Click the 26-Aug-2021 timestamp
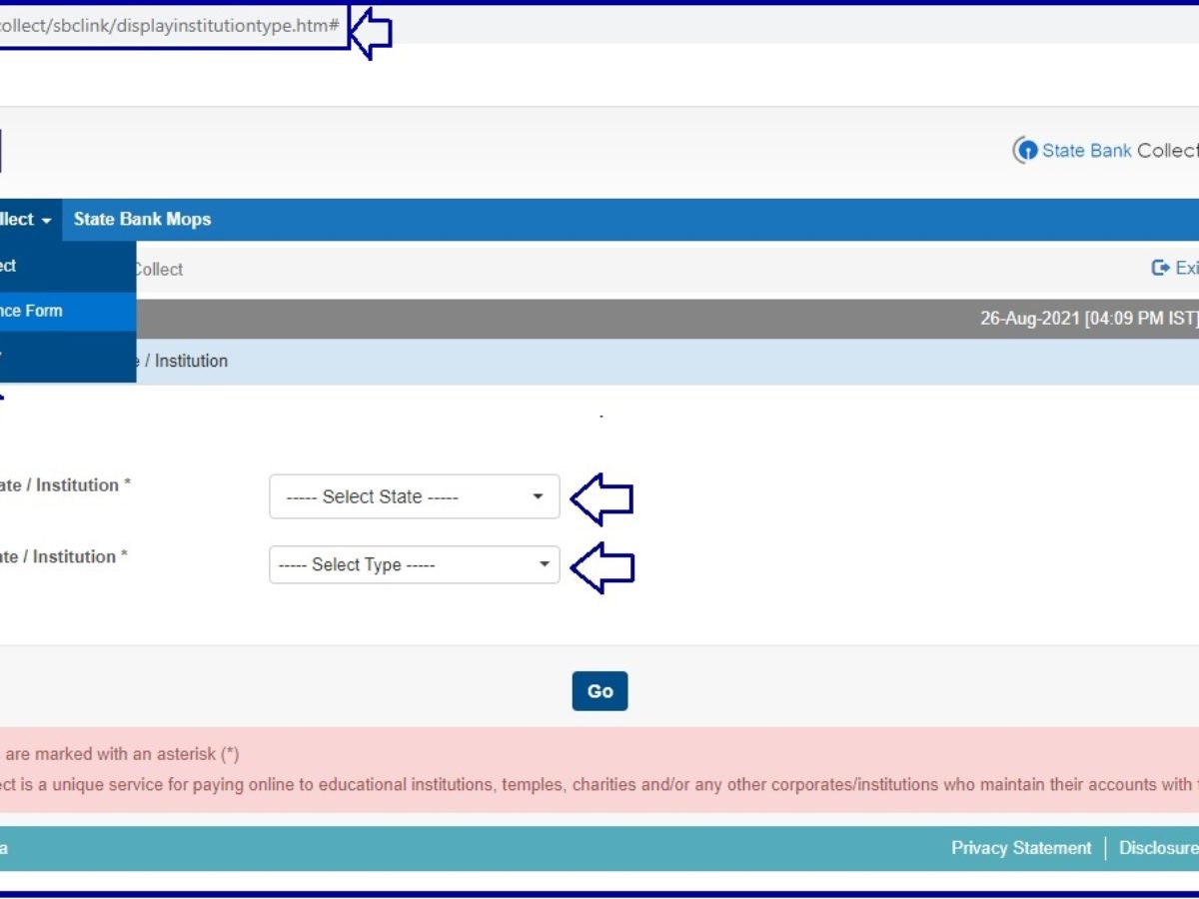Image resolution: width=1199 pixels, height=899 pixels. coord(1087,320)
